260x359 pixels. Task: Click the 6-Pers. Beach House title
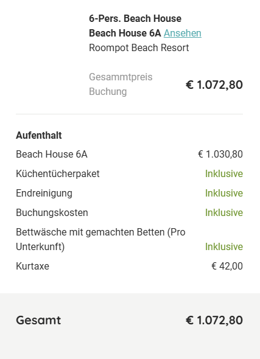pos(135,18)
